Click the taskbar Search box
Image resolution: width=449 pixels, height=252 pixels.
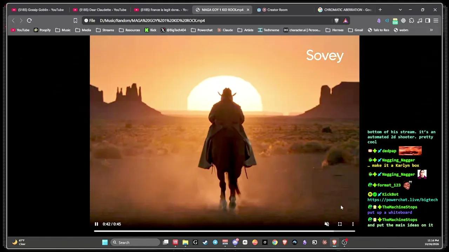[x=135, y=242]
